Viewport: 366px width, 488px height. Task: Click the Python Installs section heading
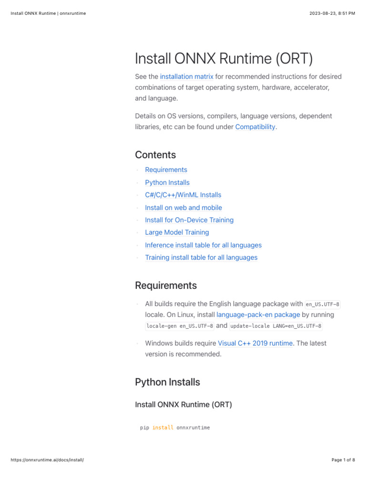tap(167, 382)
